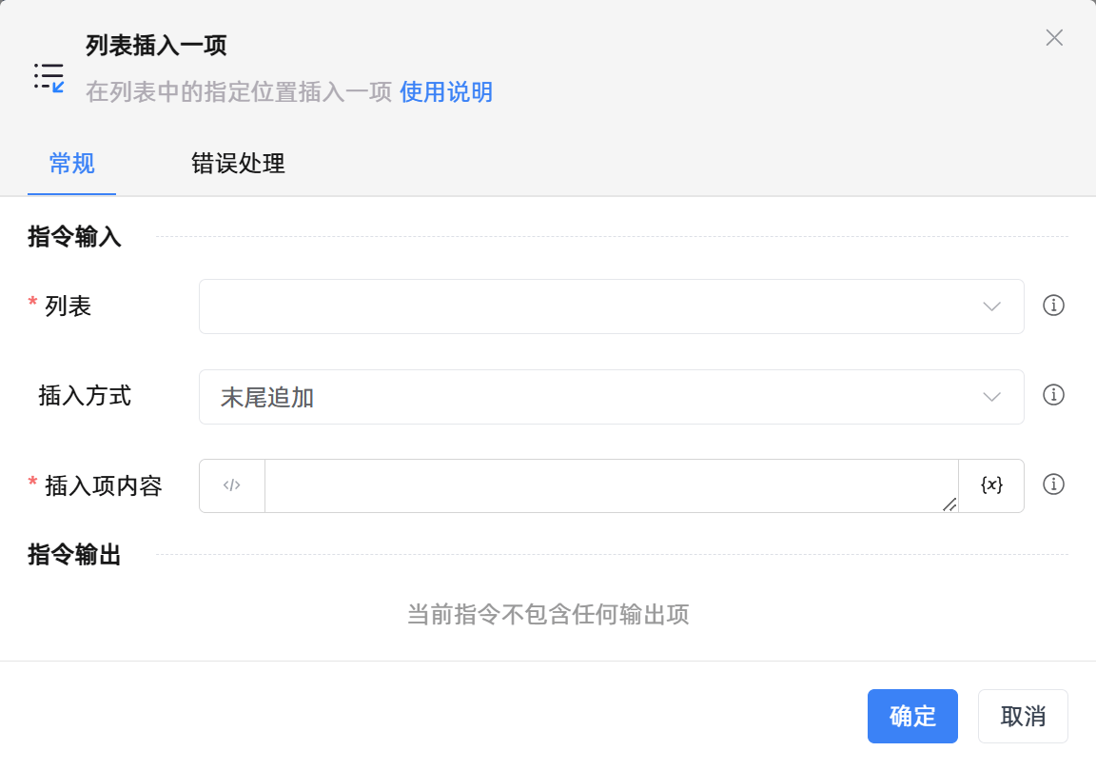Open the 列表 combo box field
Viewport: 1096px width, 771px height.
click(x=590, y=306)
